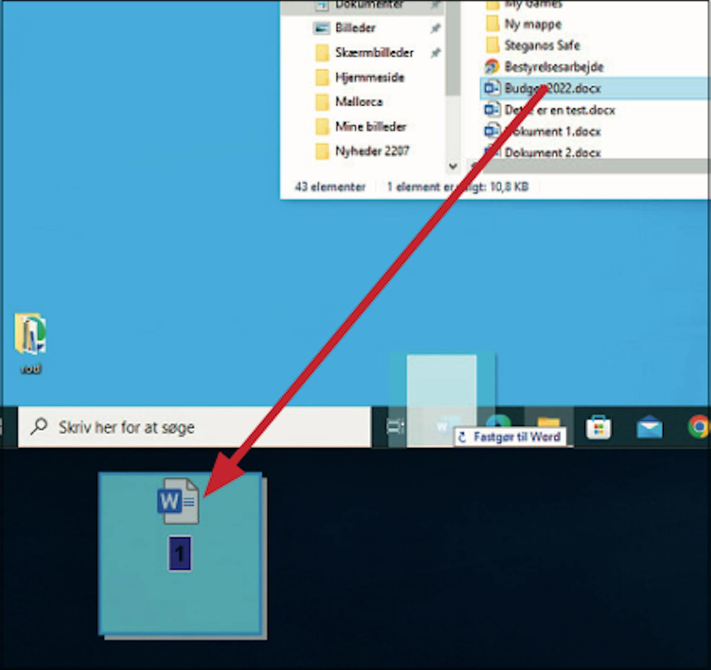Open Skærmbilleder in the navigation pane
The image size is (711, 670).
click(365, 53)
